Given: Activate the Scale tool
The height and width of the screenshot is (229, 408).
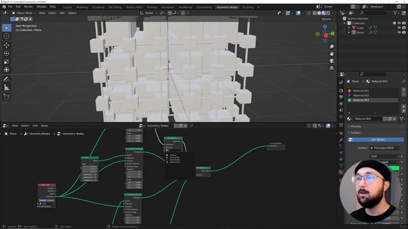Looking at the screenshot, I should [6, 62].
